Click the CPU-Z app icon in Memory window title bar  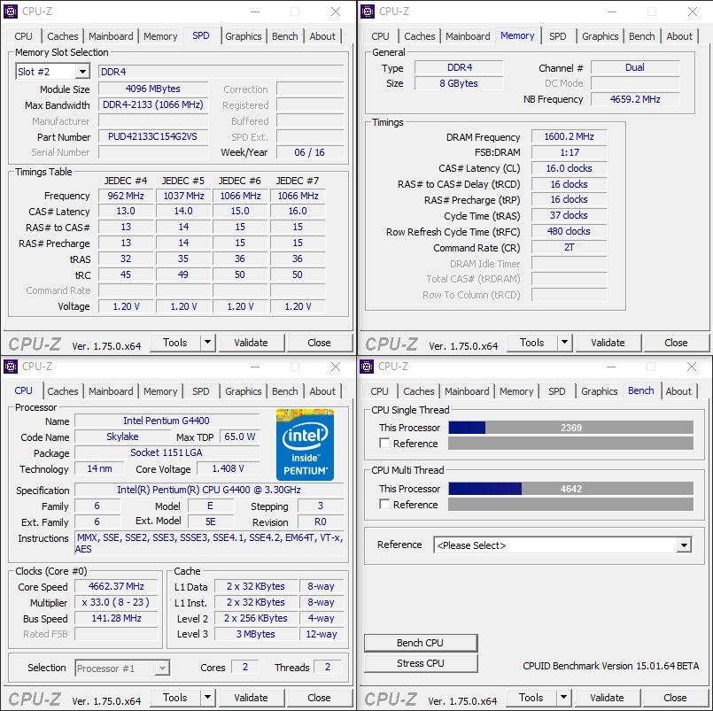click(368, 12)
